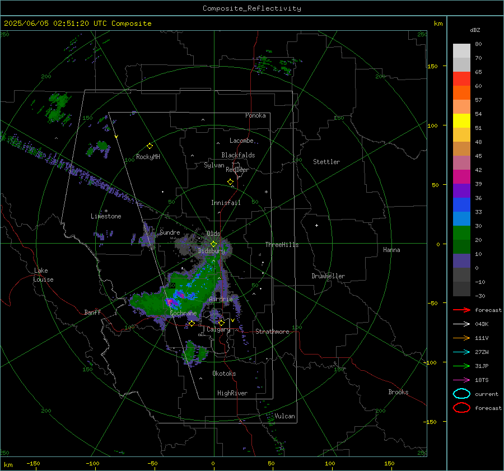
Task: Click the HighRiver label
Action: (x=232, y=393)
